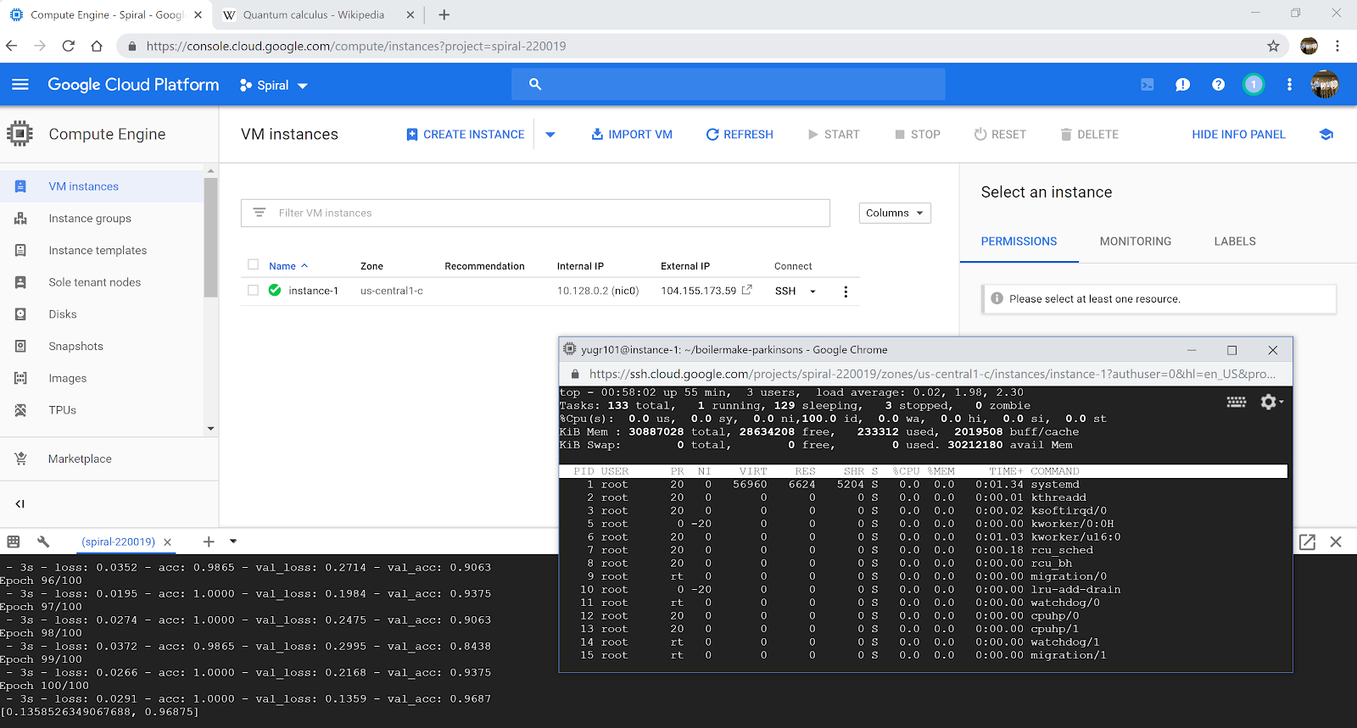Click the us-central1-c zone cell

[392, 291]
